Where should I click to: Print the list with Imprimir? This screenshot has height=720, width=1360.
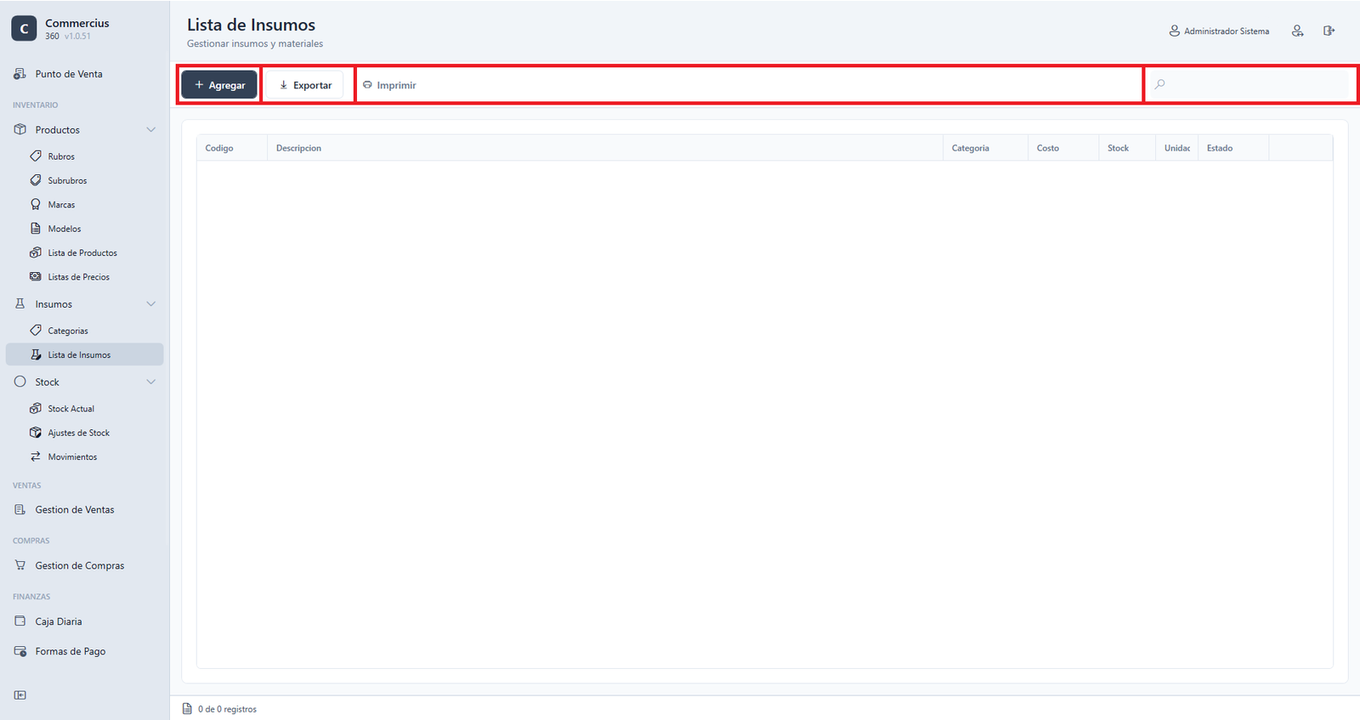pos(389,85)
